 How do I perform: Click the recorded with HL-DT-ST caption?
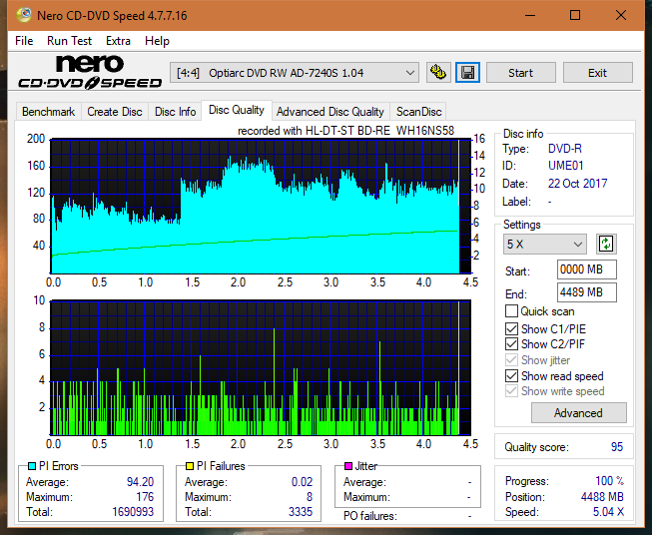[x=345, y=131]
